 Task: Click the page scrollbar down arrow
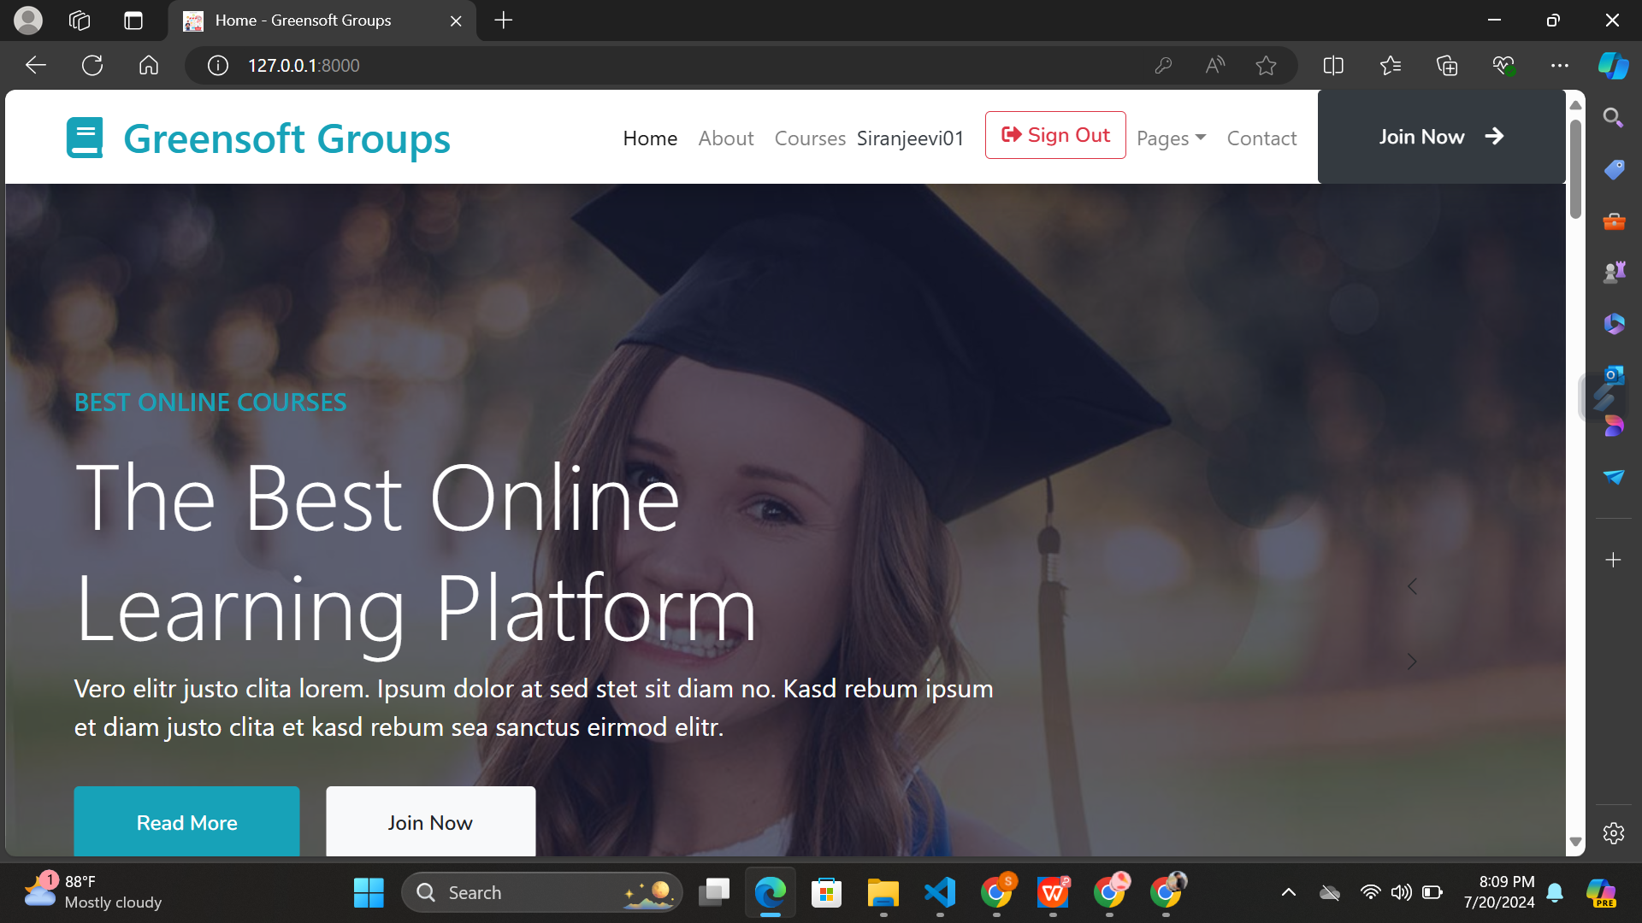click(x=1575, y=843)
